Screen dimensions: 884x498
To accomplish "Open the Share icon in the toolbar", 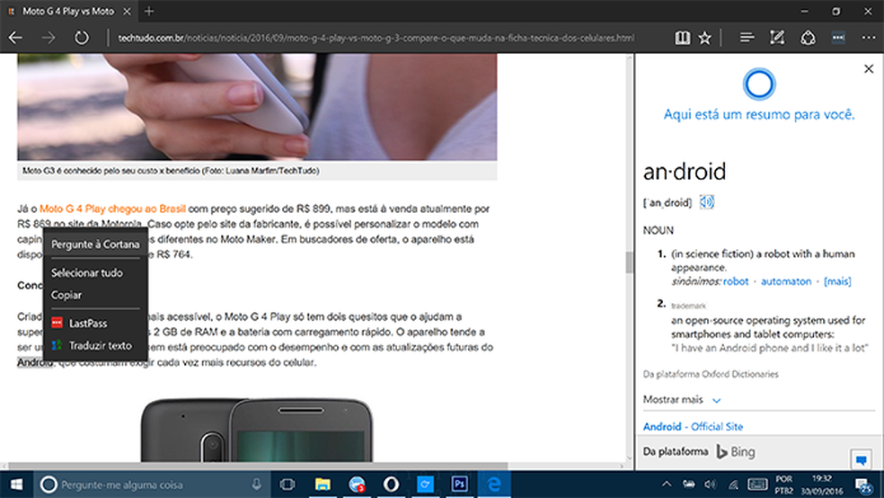I will 808,38.
